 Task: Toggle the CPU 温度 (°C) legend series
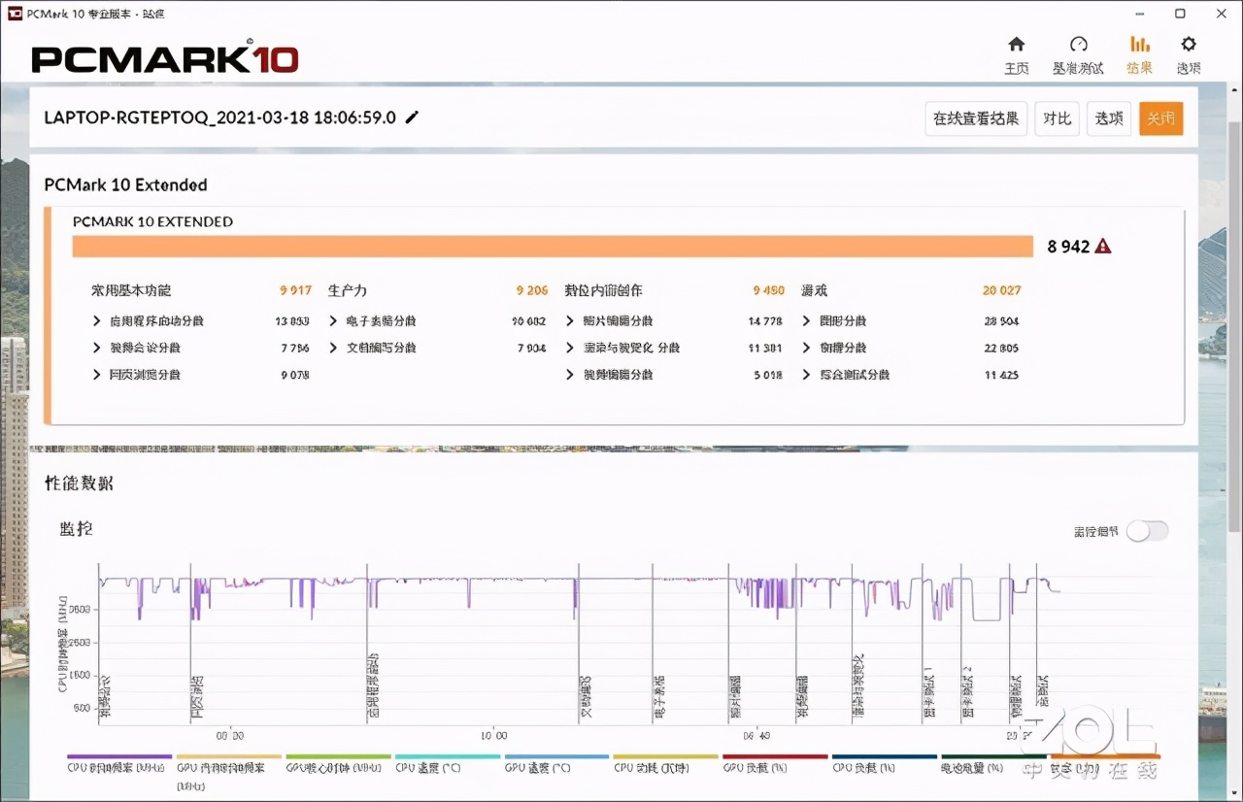[x=448, y=762]
